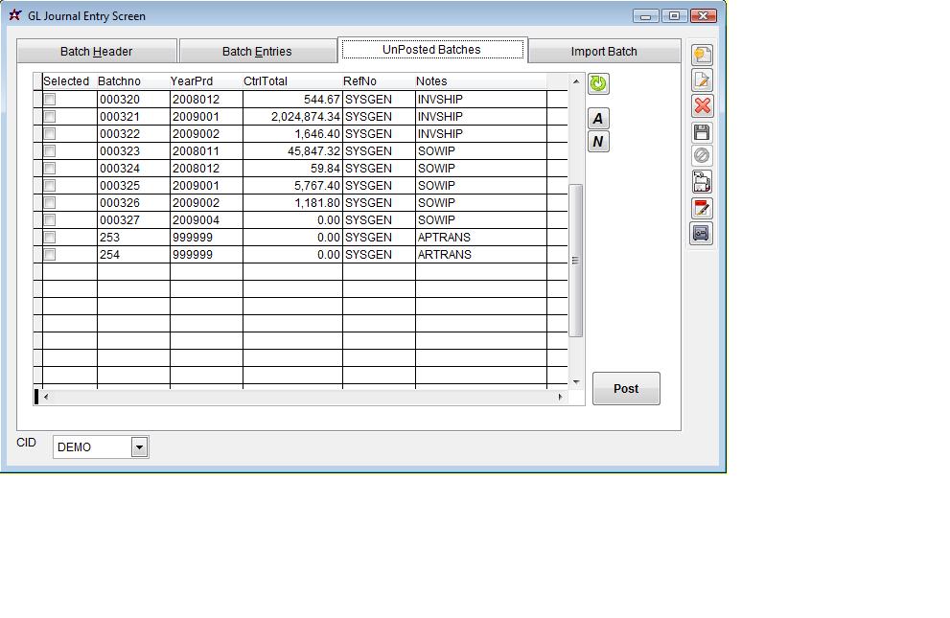Click the notepad with pen icon
The height and width of the screenshot is (618, 950).
point(702,208)
